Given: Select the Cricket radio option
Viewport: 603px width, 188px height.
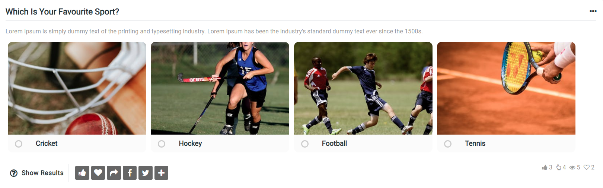Looking at the screenshot, I should click(19, 144).
